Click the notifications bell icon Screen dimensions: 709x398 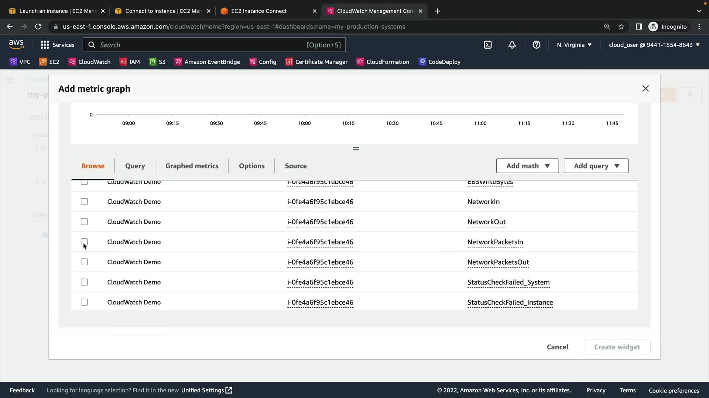click(x=512, y=45)
